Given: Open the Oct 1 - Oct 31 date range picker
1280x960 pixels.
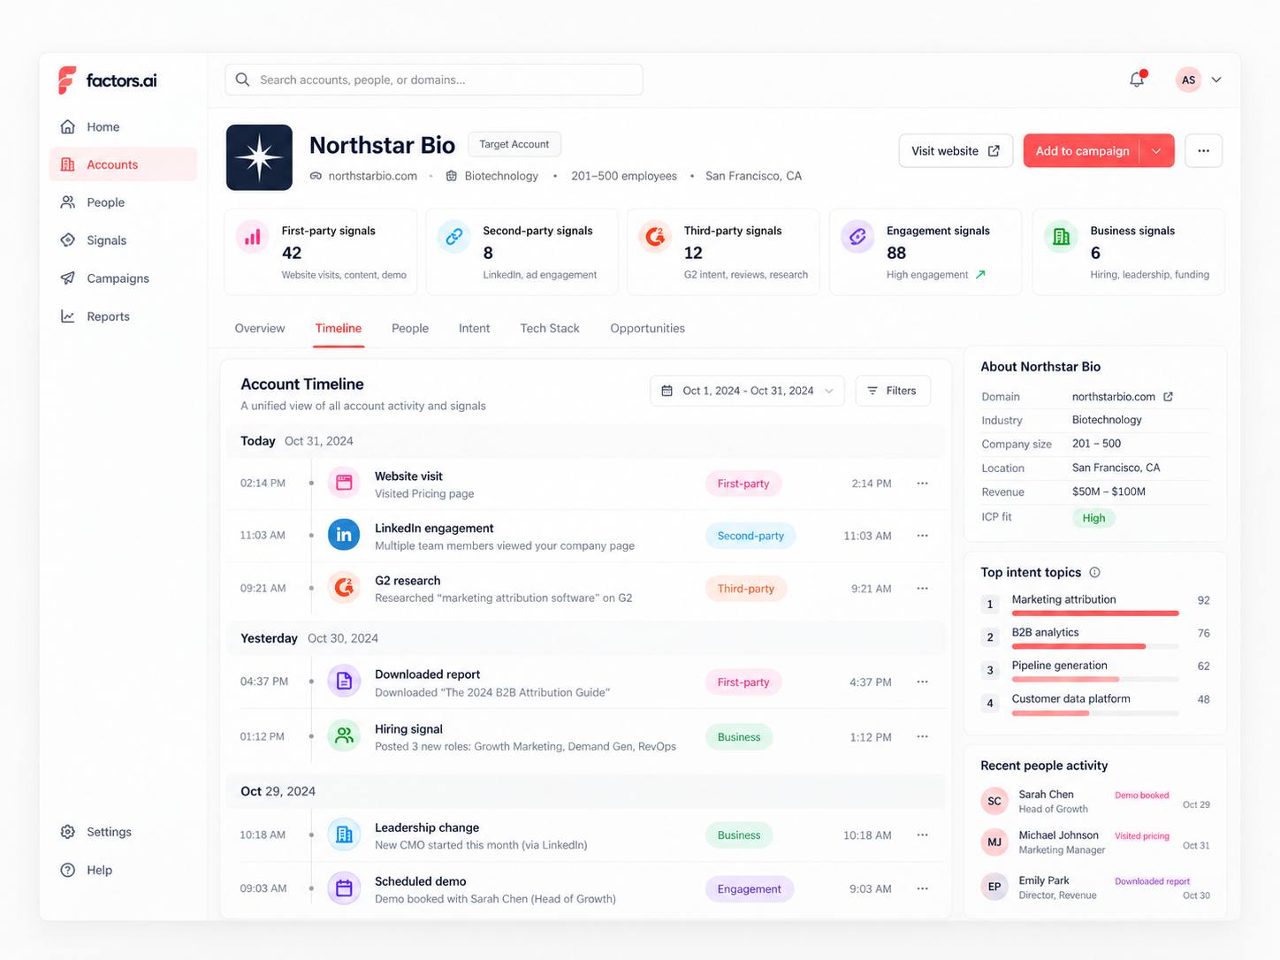Looking at the screenshot, I should tap(747, 391).
